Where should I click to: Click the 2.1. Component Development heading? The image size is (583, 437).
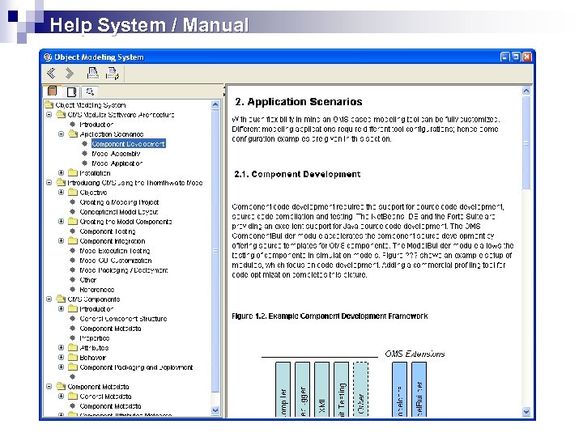[297, 174]
